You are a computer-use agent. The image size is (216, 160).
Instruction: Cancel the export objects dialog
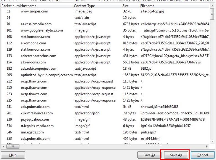[x=202, y=155]
